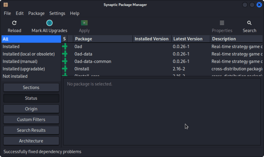Open the Package menu
The image size is (264, 157).
coord(37,13)
